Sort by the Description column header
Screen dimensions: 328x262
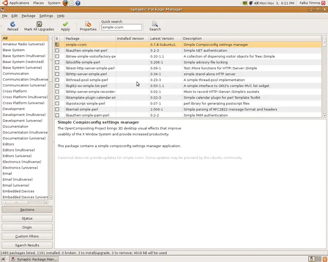[252, 38]
